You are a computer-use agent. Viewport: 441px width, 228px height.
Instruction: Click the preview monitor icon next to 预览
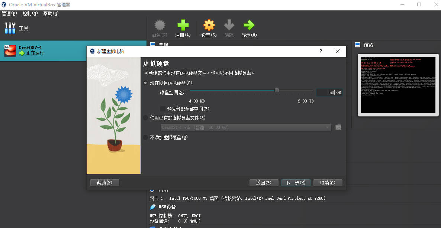tap(358, 45)
